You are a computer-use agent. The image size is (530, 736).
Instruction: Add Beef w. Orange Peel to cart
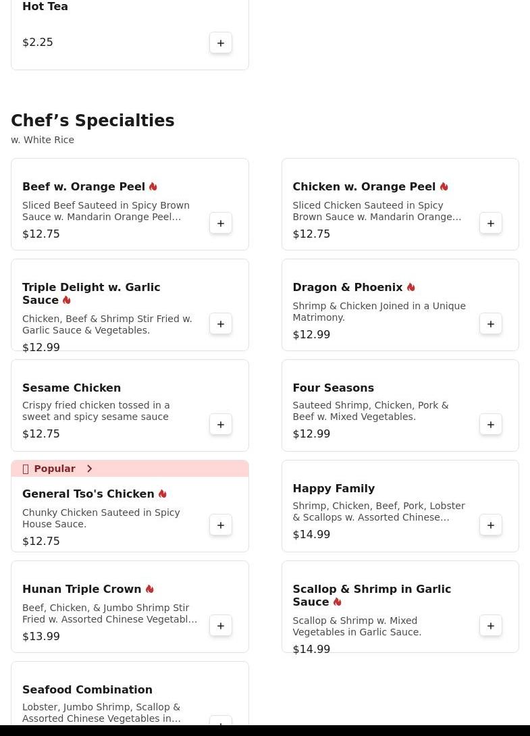[221, 223]
